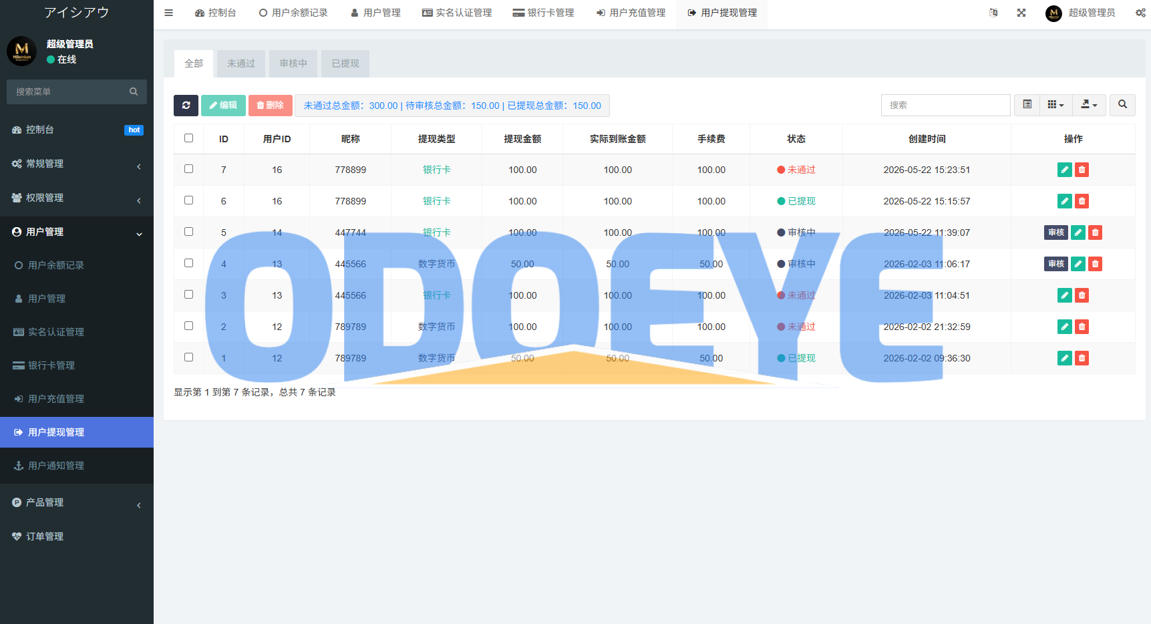
Task: Expand 产品管理 sidebar menu
Action: (77, 502)
